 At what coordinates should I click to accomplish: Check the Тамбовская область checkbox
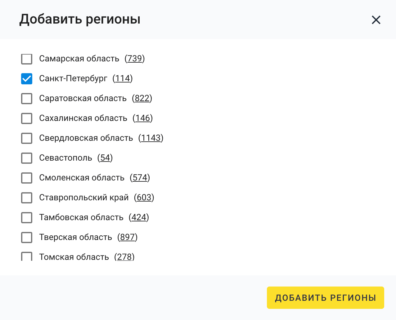[x=27, y=218]
